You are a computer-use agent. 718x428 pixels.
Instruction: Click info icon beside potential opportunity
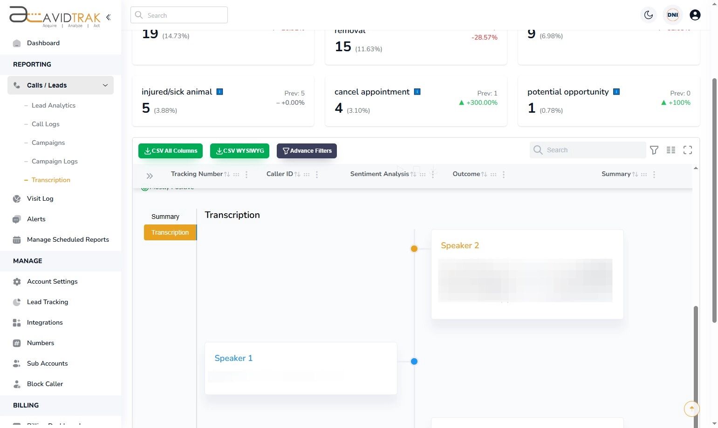(x=616, y=92)
